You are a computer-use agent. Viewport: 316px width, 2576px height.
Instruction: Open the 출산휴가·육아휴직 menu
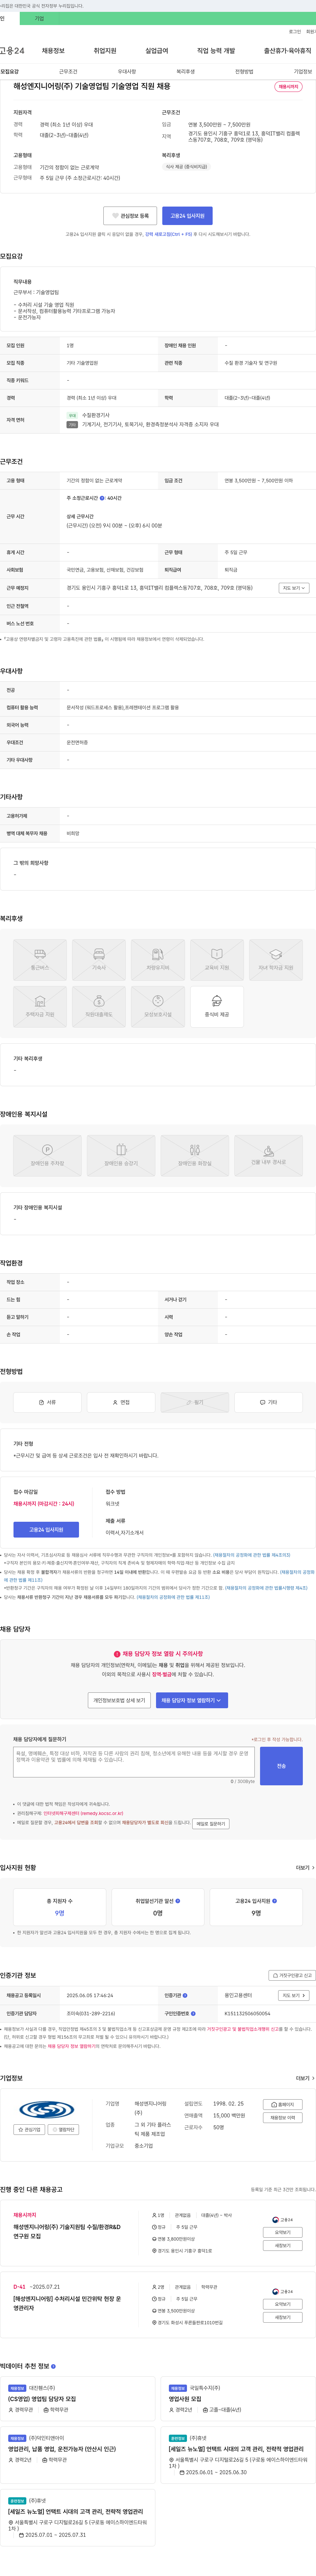(x=288, y=51)
